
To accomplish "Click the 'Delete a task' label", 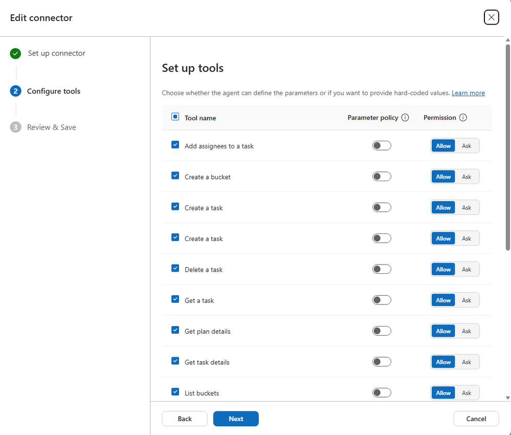I will click(x=204, y=270).
